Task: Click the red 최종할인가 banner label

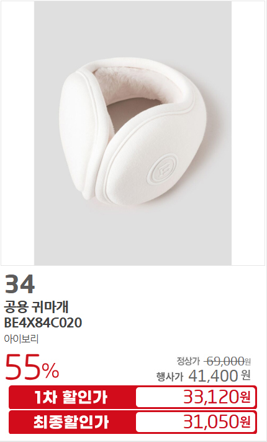Action: tap(71, 422)
